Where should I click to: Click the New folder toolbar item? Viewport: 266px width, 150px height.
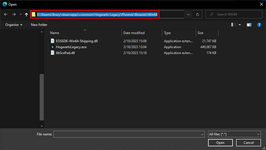click(39, 25)
